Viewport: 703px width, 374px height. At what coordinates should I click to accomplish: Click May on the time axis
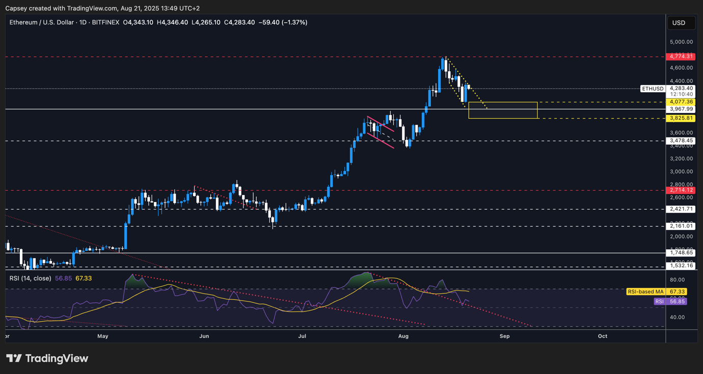coord(102,336)
